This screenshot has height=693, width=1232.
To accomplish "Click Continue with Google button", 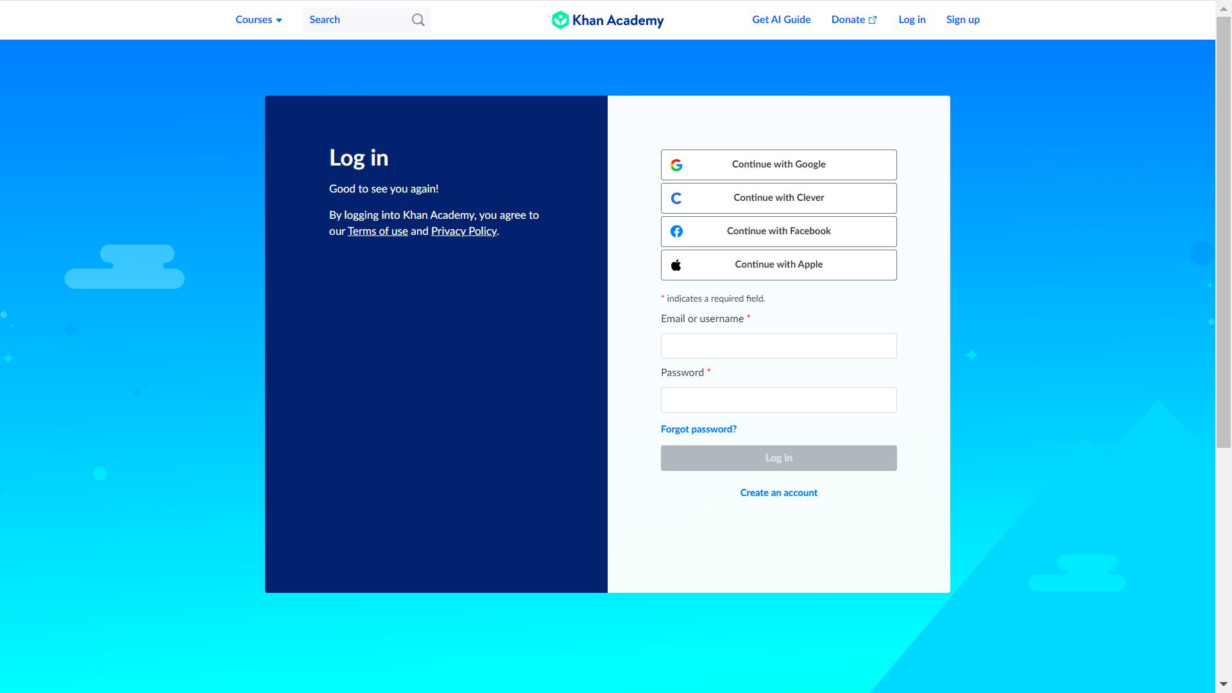I will 778,164.
